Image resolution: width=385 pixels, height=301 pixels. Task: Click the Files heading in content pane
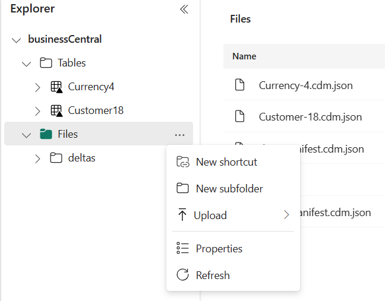[x=241, y=19]
